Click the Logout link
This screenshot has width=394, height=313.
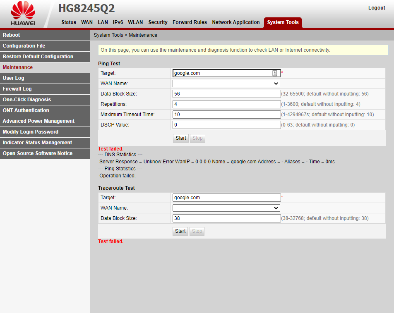(377, 8)
